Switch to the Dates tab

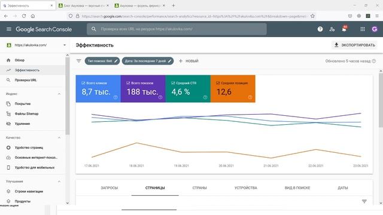click(343, 188)
